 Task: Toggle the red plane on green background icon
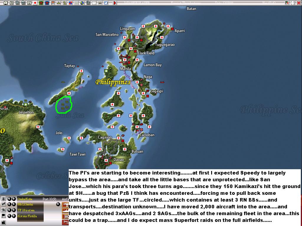pos(41,3)
